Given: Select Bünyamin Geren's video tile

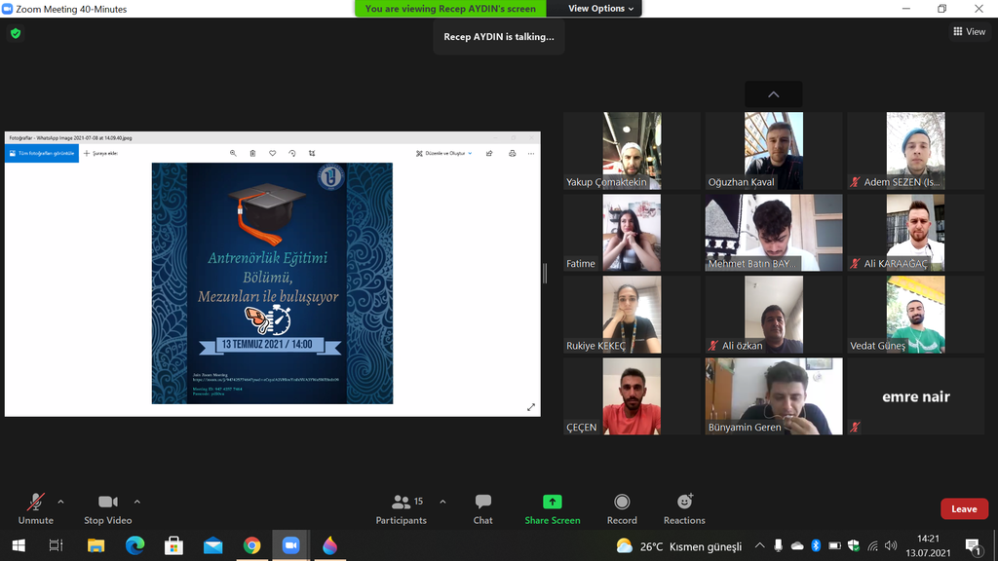Looking at the screenshot, I should pyautogui.click(x=773, y=395).
